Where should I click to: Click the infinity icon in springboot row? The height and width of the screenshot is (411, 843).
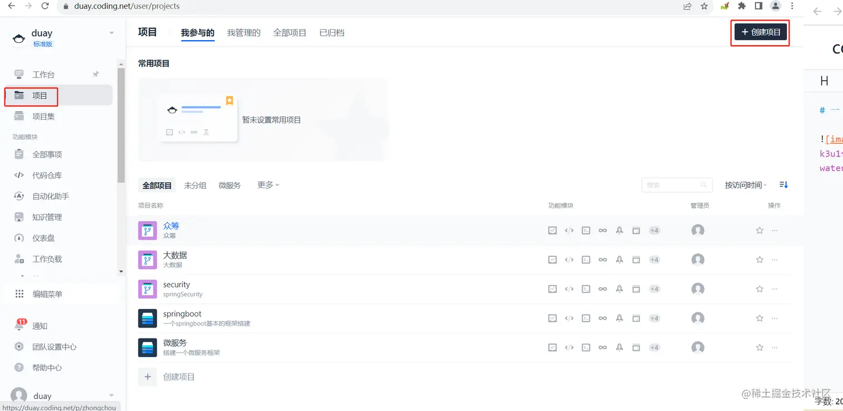[603, 318]
